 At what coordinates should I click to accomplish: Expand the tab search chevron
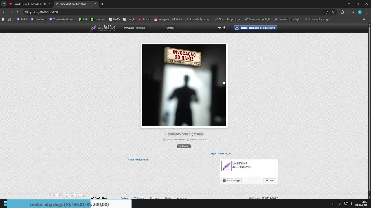4,4
